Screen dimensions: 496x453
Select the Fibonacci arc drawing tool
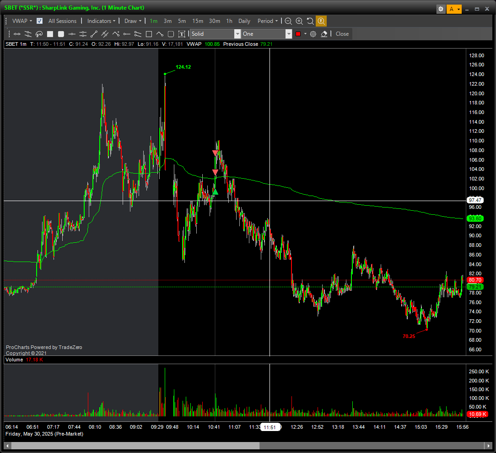[39, 34]
